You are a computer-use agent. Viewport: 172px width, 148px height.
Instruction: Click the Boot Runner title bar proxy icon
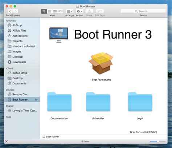click(78, 6)
